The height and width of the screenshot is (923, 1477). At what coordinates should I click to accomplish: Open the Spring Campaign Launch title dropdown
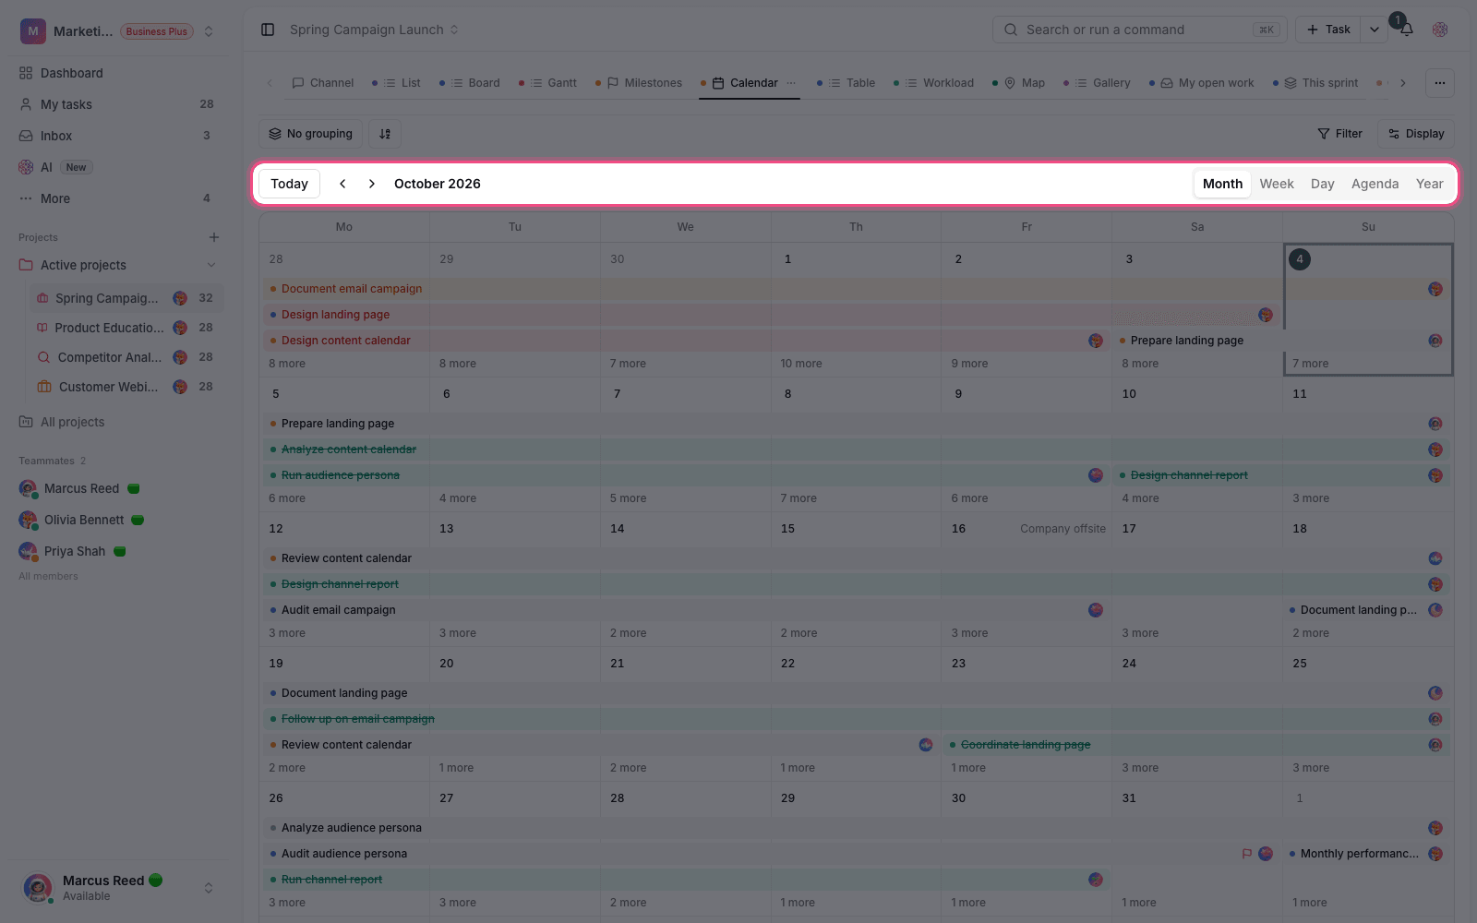tap(374, 30)
